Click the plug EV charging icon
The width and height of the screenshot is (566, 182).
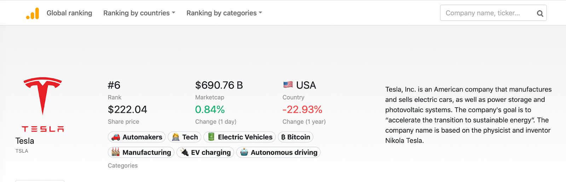tap(184, 152)
